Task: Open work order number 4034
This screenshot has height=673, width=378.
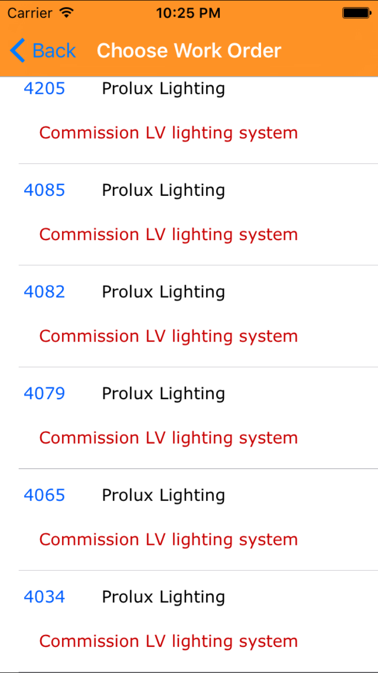Action: pyautogui.click(x=44, y=597)
